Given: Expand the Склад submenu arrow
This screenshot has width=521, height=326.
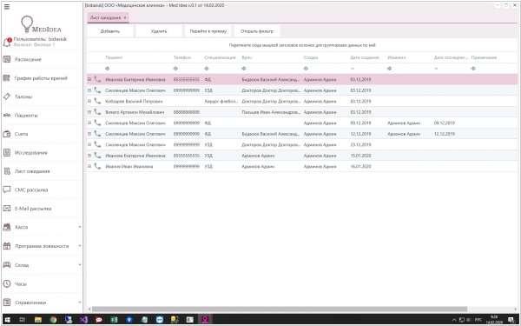Looking at the screenshot, I should [80, 265].
